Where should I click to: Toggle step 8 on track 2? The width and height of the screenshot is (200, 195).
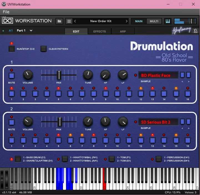(94, 141)
